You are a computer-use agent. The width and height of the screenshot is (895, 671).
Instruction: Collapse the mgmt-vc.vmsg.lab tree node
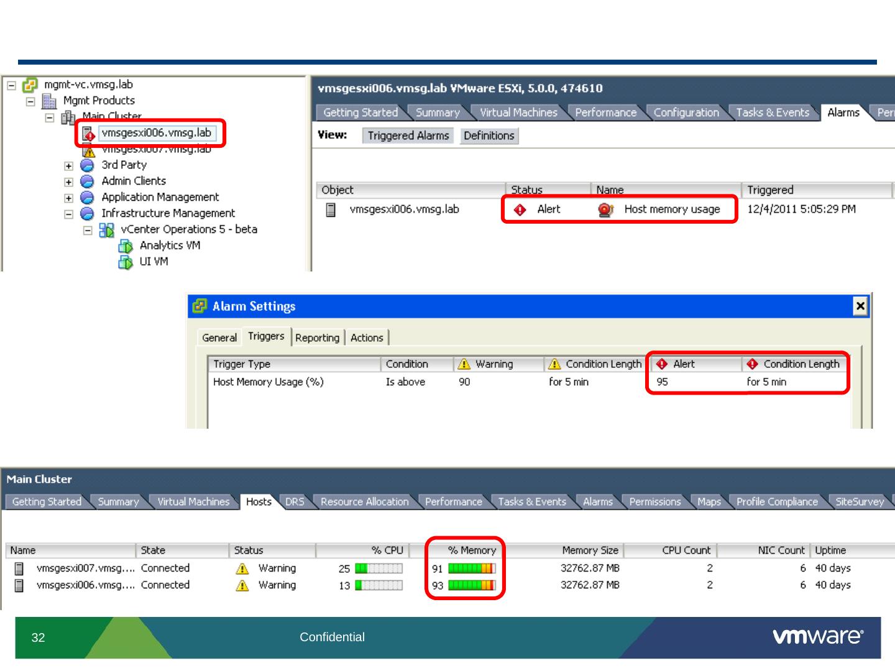pos(12,85)
